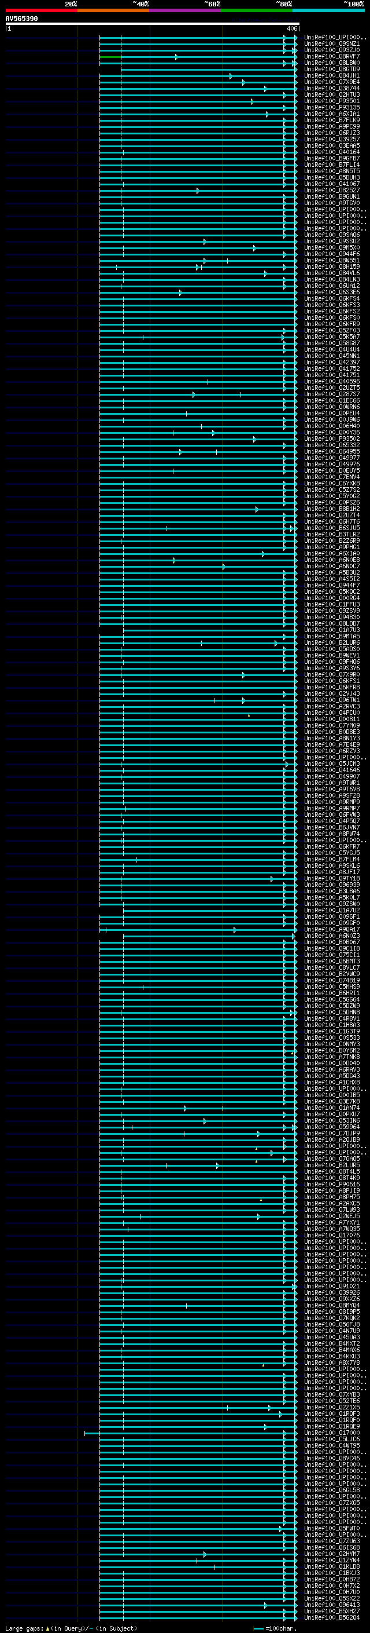Select the UniRef100_O96939 label
Image resolution: width=370 pixels, height=1633 pixels.
tap(332, 885)
